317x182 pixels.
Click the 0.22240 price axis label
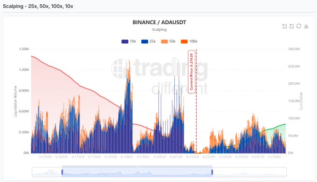[x=209, y=157]
